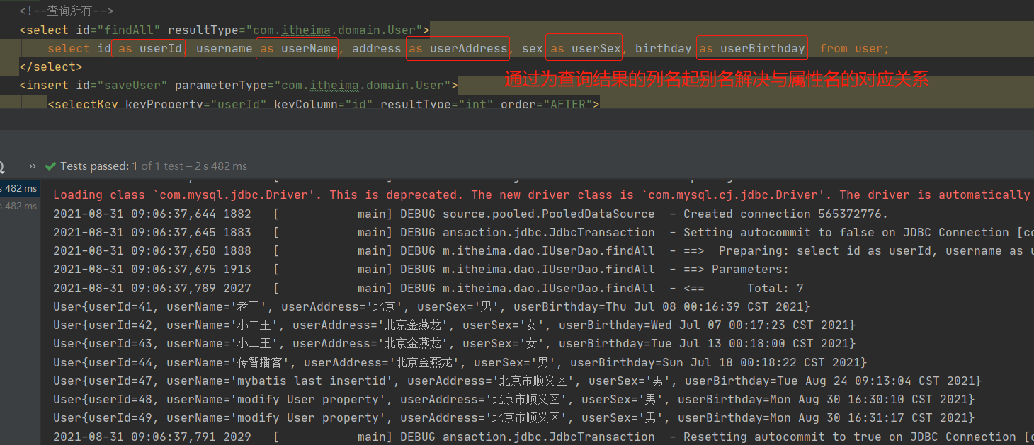1034x445 pixels.
Task: Place cursor on 'as userId' alias
Action: (149, 48)
